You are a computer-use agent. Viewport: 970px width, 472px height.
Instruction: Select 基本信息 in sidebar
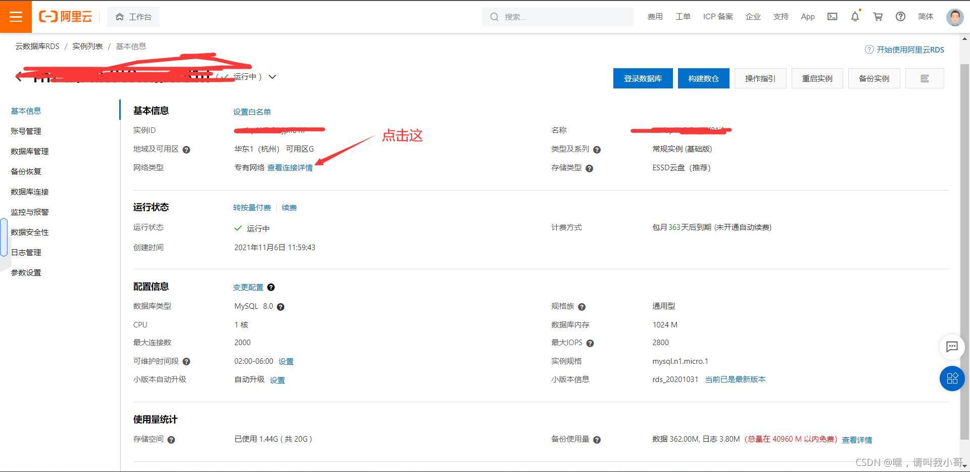pyautogui.click(x=26, y=111)
